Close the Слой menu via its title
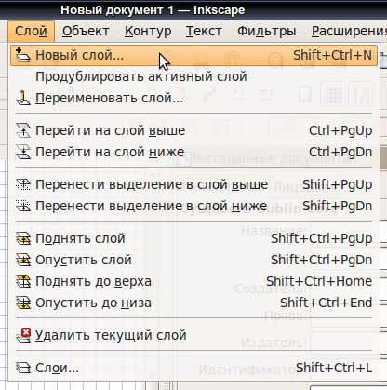 tap(31, 31)
